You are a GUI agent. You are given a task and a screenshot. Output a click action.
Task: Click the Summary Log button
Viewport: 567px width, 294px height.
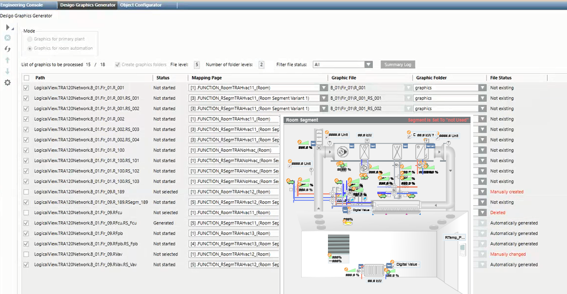(398, 65)
